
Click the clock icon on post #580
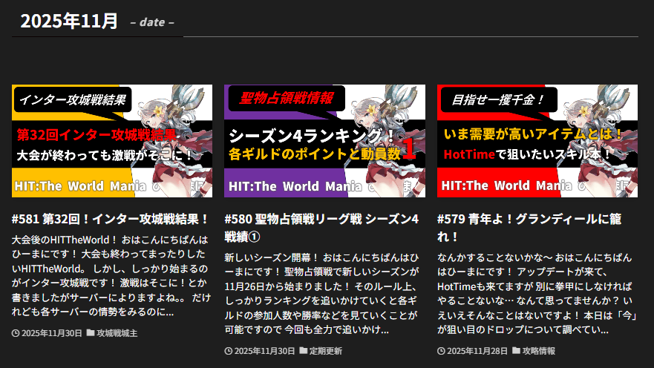click(229, 350)
